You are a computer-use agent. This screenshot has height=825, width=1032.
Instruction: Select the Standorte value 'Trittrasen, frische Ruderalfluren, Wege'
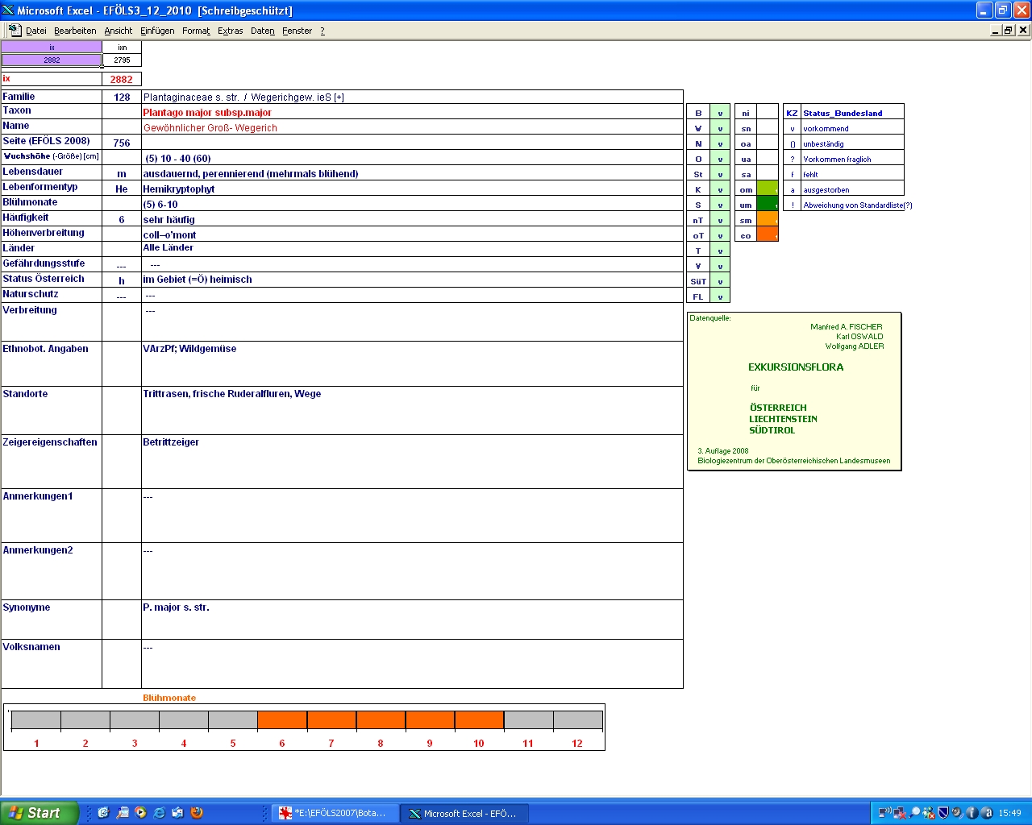pyautogui.click(x=412, y=410)
